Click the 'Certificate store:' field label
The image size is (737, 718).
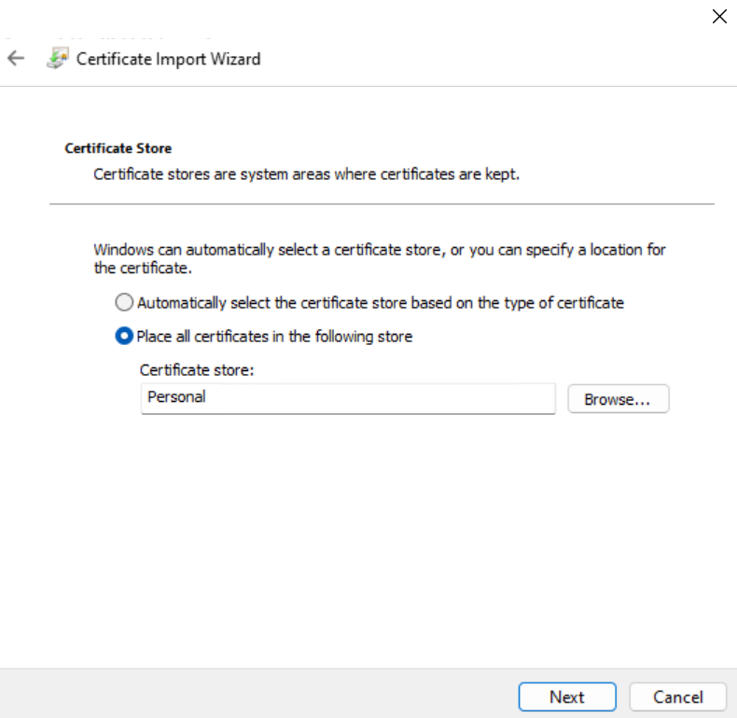coord(197,370)
